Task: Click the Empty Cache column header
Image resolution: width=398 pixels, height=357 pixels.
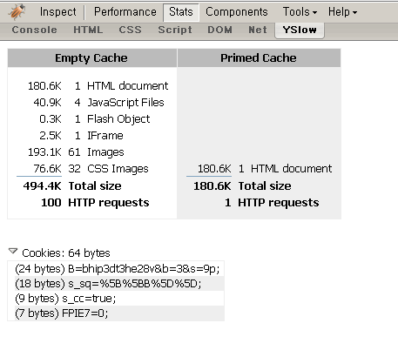Action: pyautogui.click(x=91, y=58)
